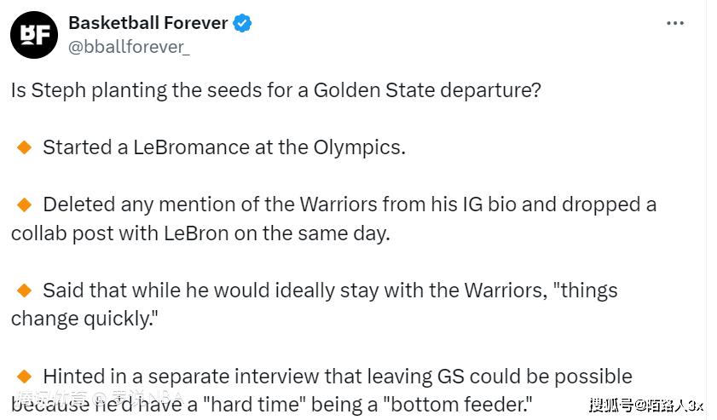Click orange diamond before 'Deleted any mention'
Image resolution: width=717 pixels, height=420 pixels.
tap(24, 204)
